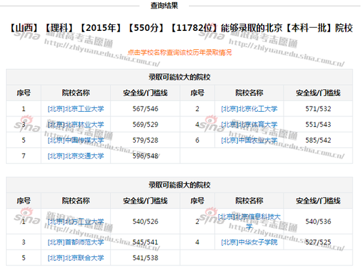This screenshot has width=361, height=270.
Task: Click row number 6 beside 中国农业大学
Action: [198, 141]
